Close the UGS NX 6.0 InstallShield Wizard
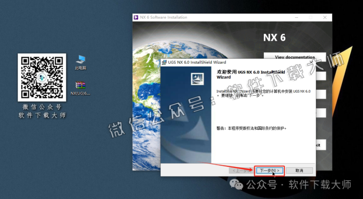The width and height of the screenshot is (363, 199). click(x=311, y=62)
